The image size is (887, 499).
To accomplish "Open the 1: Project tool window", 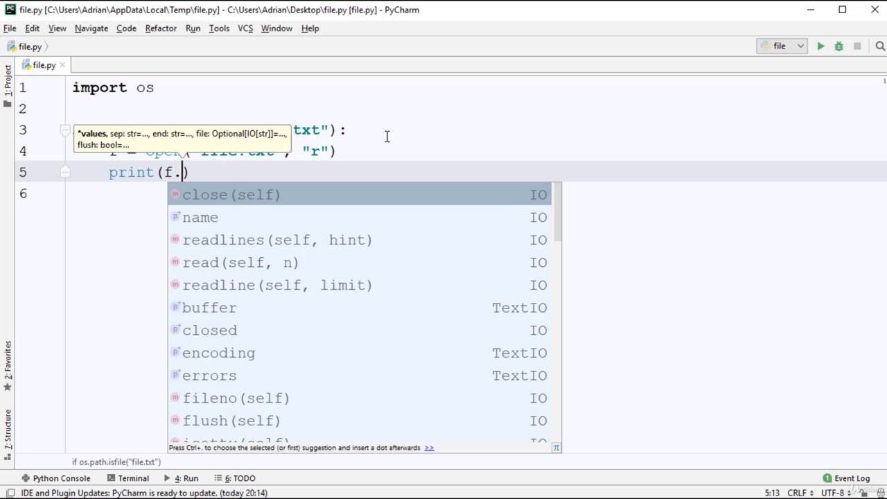I will point(8,86).
